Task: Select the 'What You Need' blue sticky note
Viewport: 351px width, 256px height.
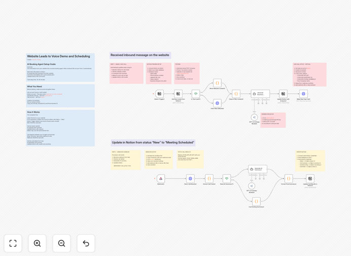Action: pyautogui.click(x=60, y=96)
